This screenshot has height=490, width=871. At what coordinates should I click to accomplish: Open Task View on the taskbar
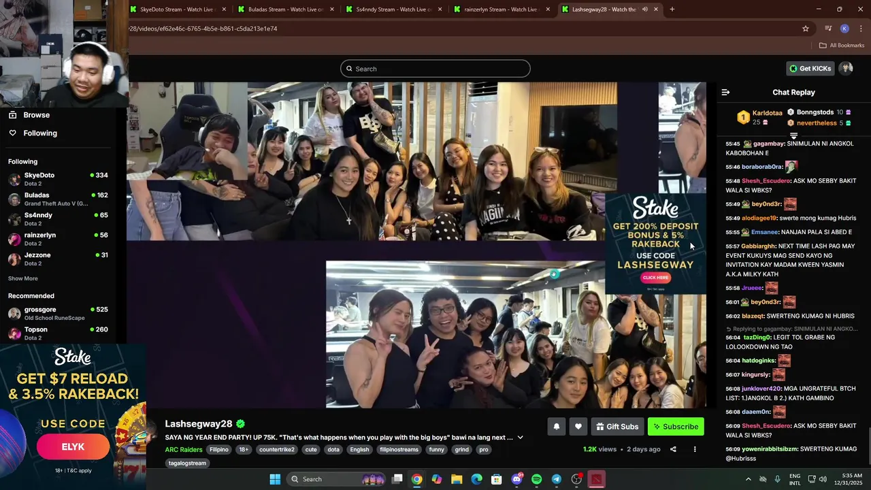tap(397, 479)
